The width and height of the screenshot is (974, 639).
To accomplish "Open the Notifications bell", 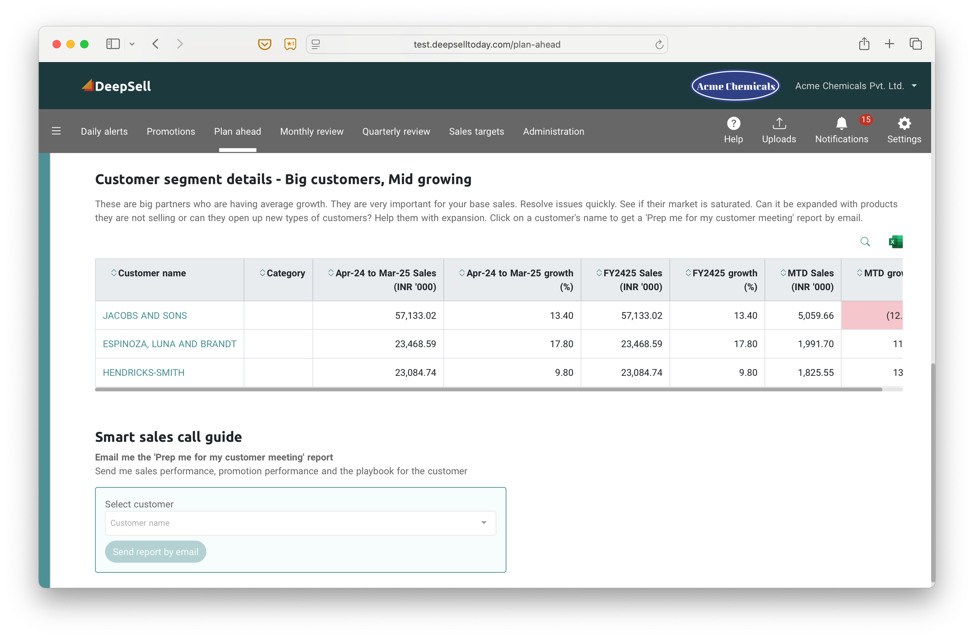I will pos(841,123).
